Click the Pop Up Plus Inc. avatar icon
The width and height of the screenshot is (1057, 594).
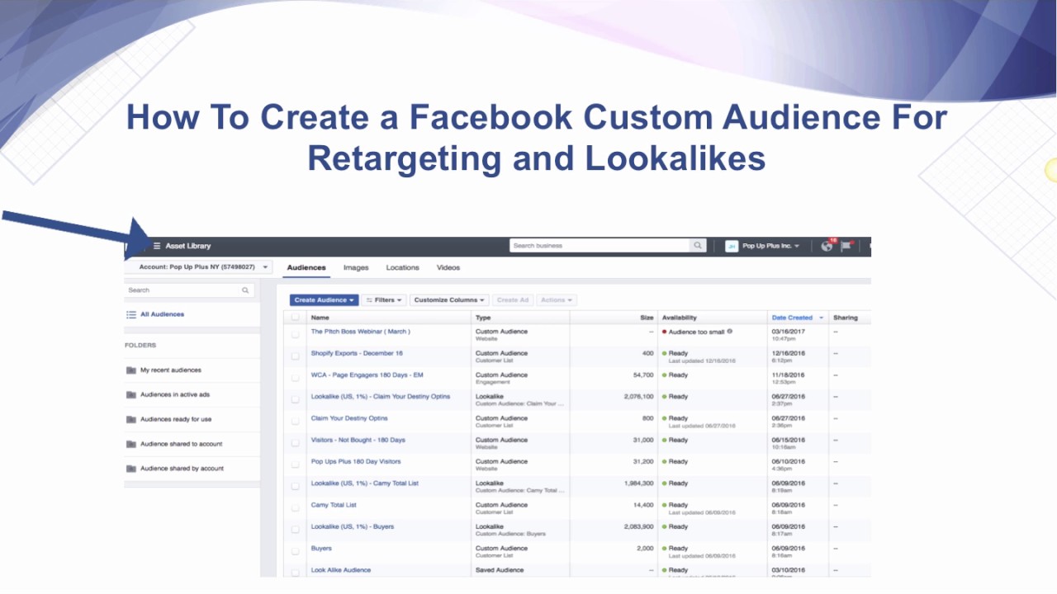(x=732, y=246)
